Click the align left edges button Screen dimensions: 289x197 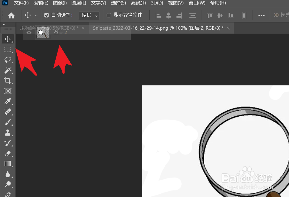158,15
